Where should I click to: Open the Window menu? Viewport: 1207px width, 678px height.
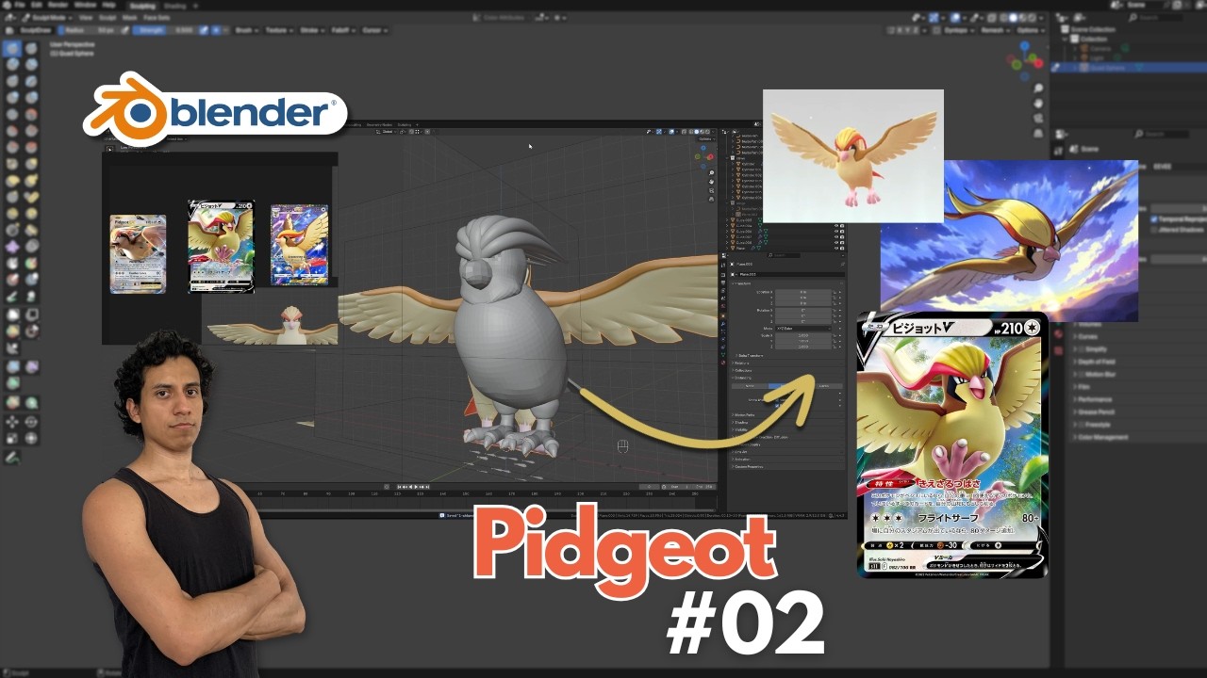pyautogui.click(x=84, y=5)
